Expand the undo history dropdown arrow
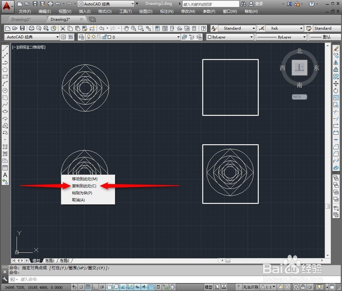The height and width of the screenshot is (291, 342). click(x=107, y=28)
